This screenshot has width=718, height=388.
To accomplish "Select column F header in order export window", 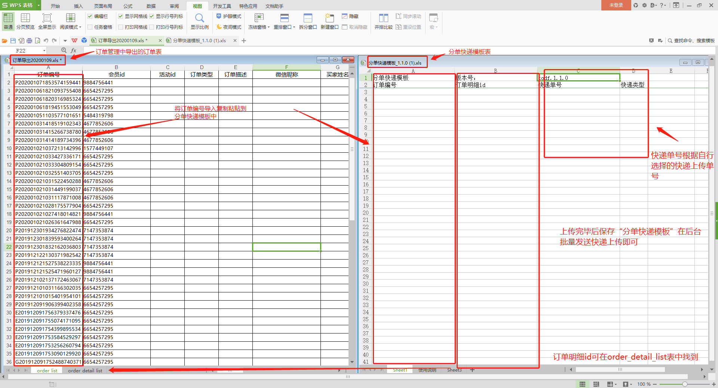I will pyautogui.click(x=286, y=67).
